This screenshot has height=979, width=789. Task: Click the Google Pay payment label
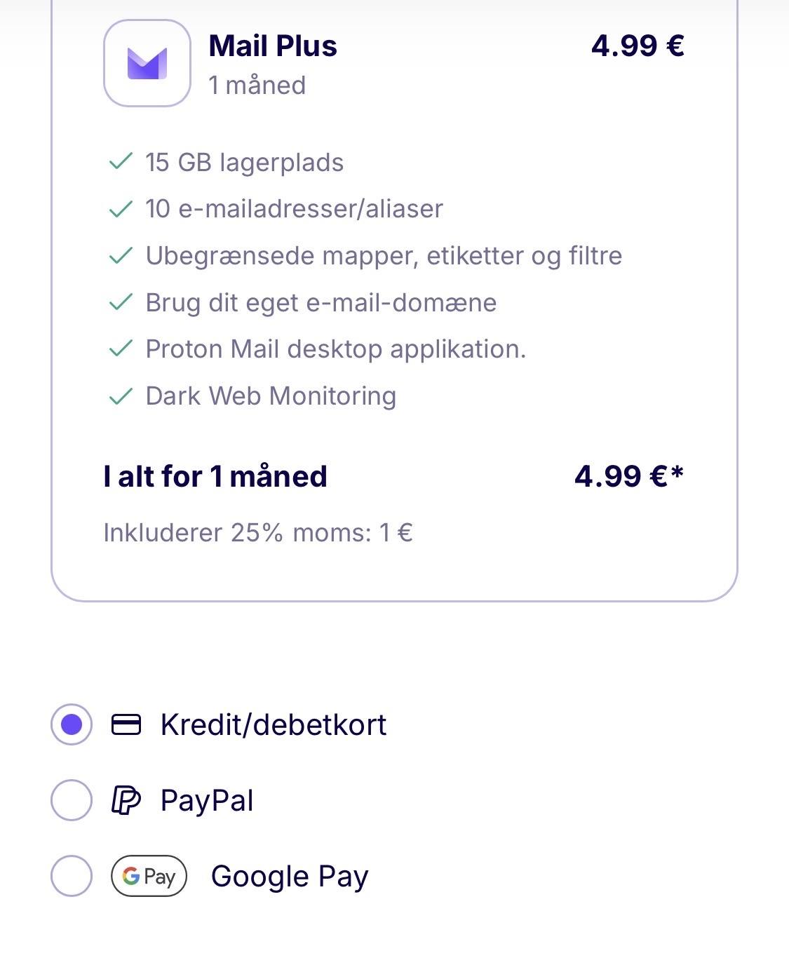click(x=290, y=876)
